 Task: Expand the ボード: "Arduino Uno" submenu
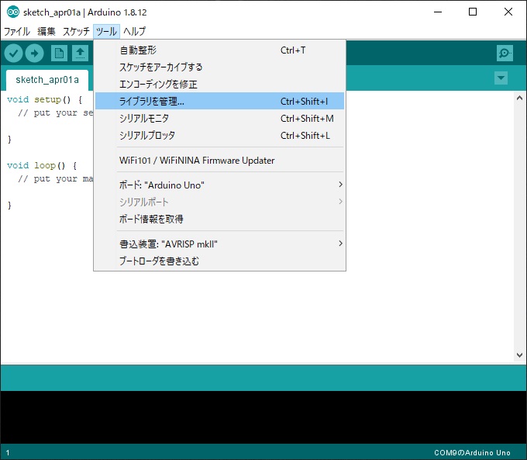[219, 185]
